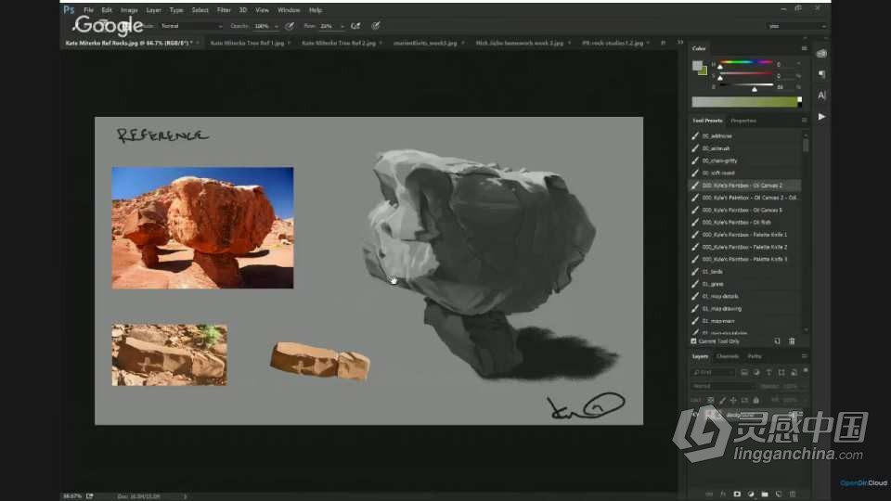Select Kyle's Paintbox Oil Rish preset
Screen dimensions: 891x501
point(745,222)
